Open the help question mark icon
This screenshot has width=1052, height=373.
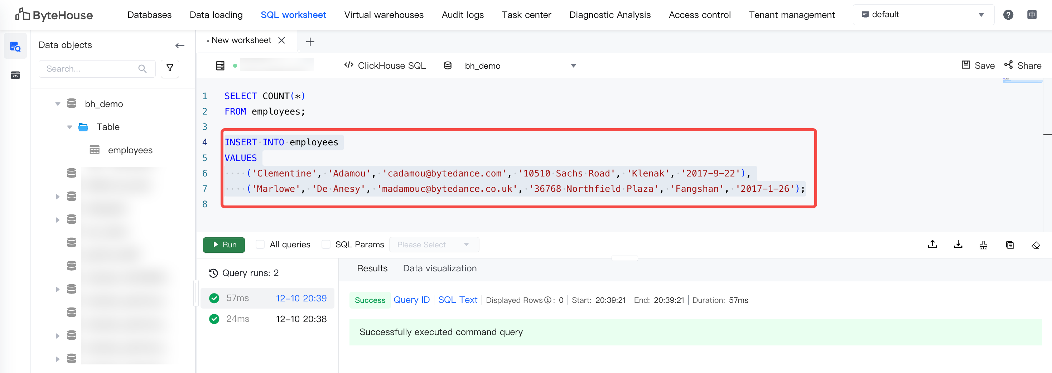pos(1008,15)
